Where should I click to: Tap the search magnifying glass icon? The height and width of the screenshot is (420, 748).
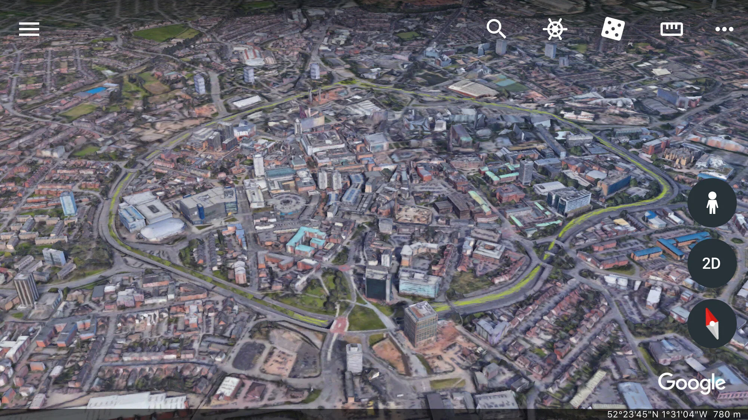point(496,29)
